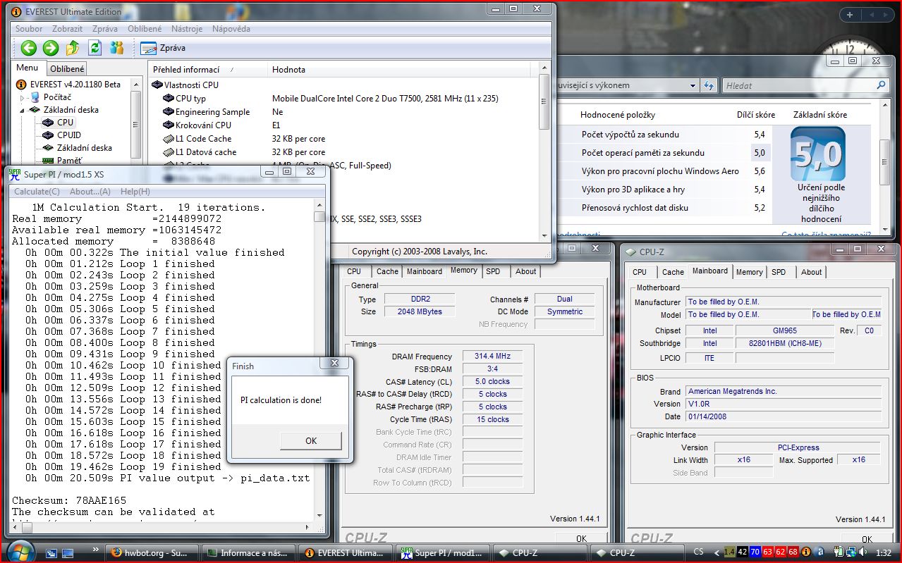Switch to hwbot.org taskbar button

coord(153,553)
